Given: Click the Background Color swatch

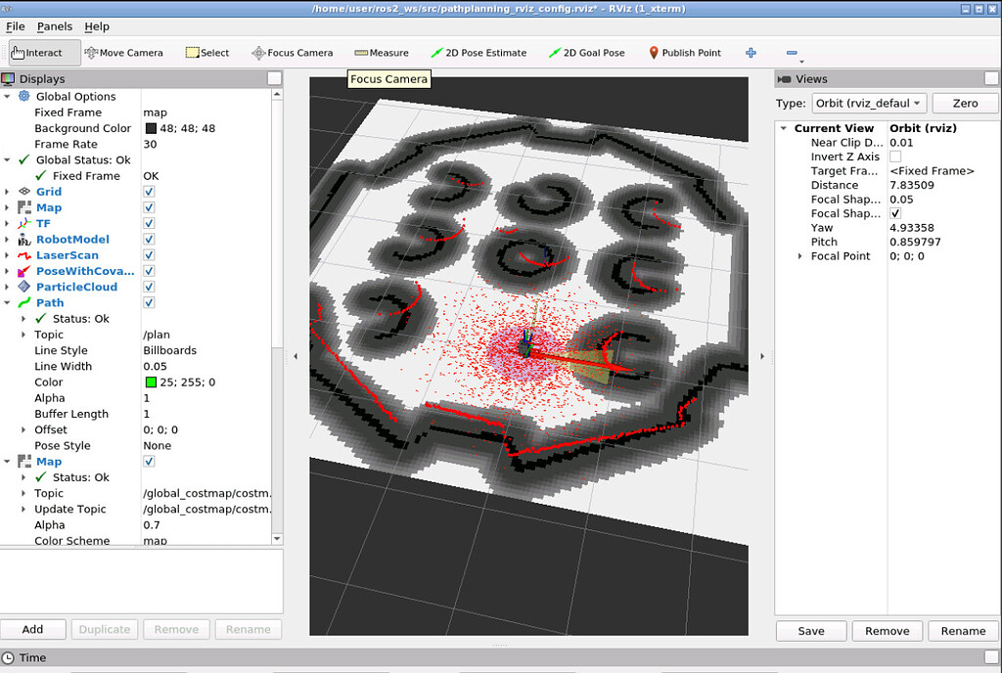Looking at the screenshot, I should pyautogui.click(x=151, y=128).
